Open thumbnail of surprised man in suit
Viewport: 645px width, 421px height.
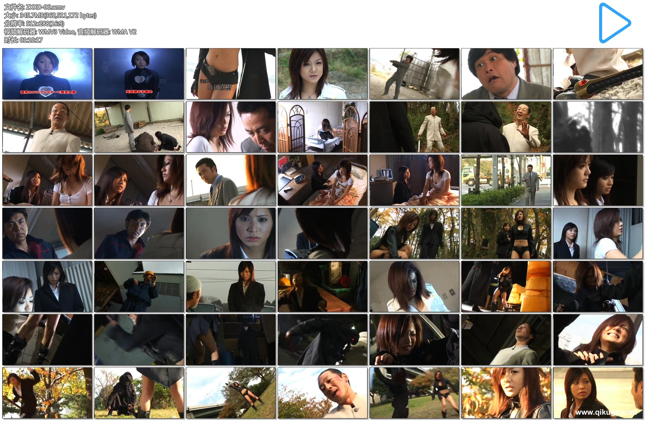[506, 74]
